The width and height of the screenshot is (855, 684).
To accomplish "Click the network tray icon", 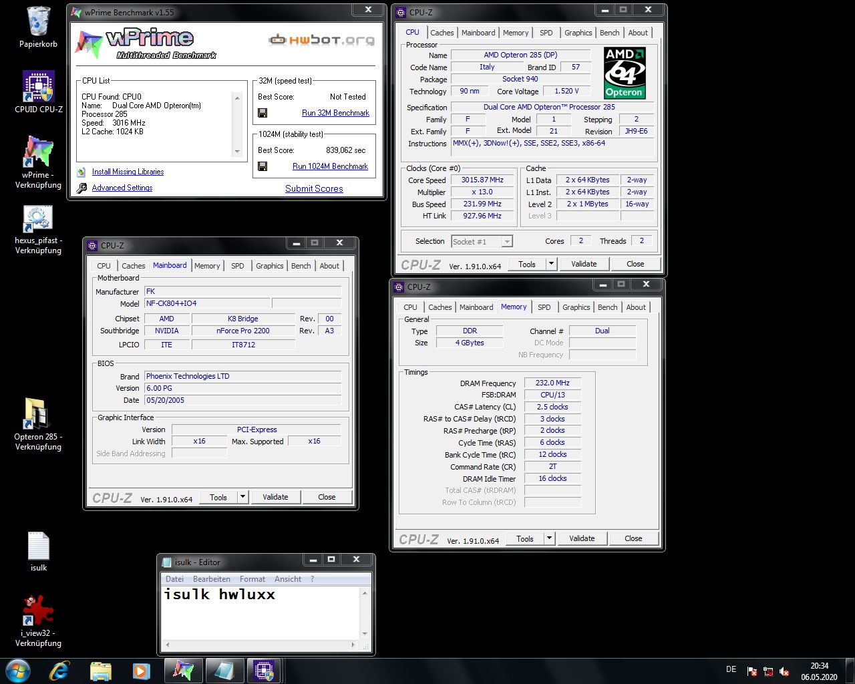I will [x=769, y=671].
